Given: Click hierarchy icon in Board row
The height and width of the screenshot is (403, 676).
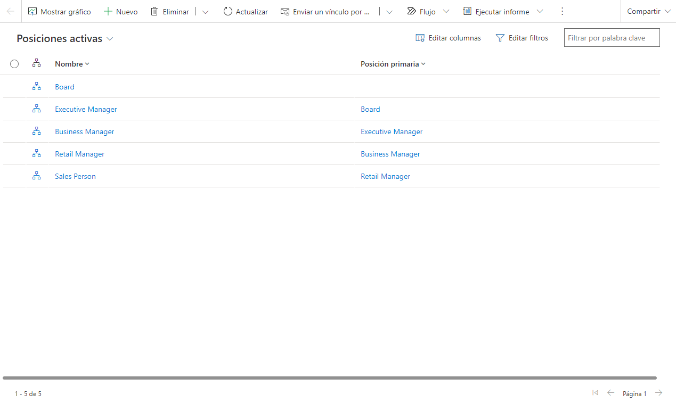Looking at the screenshot, I should [36, 86].
